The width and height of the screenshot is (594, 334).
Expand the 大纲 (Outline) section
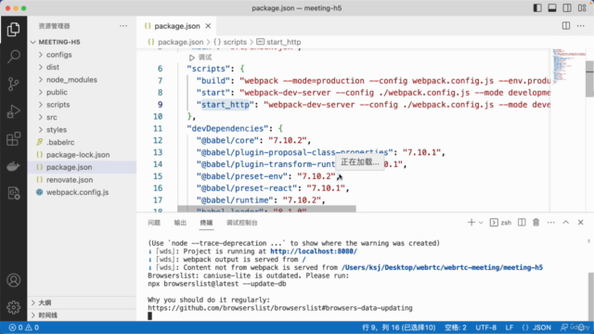coord(82,302)
